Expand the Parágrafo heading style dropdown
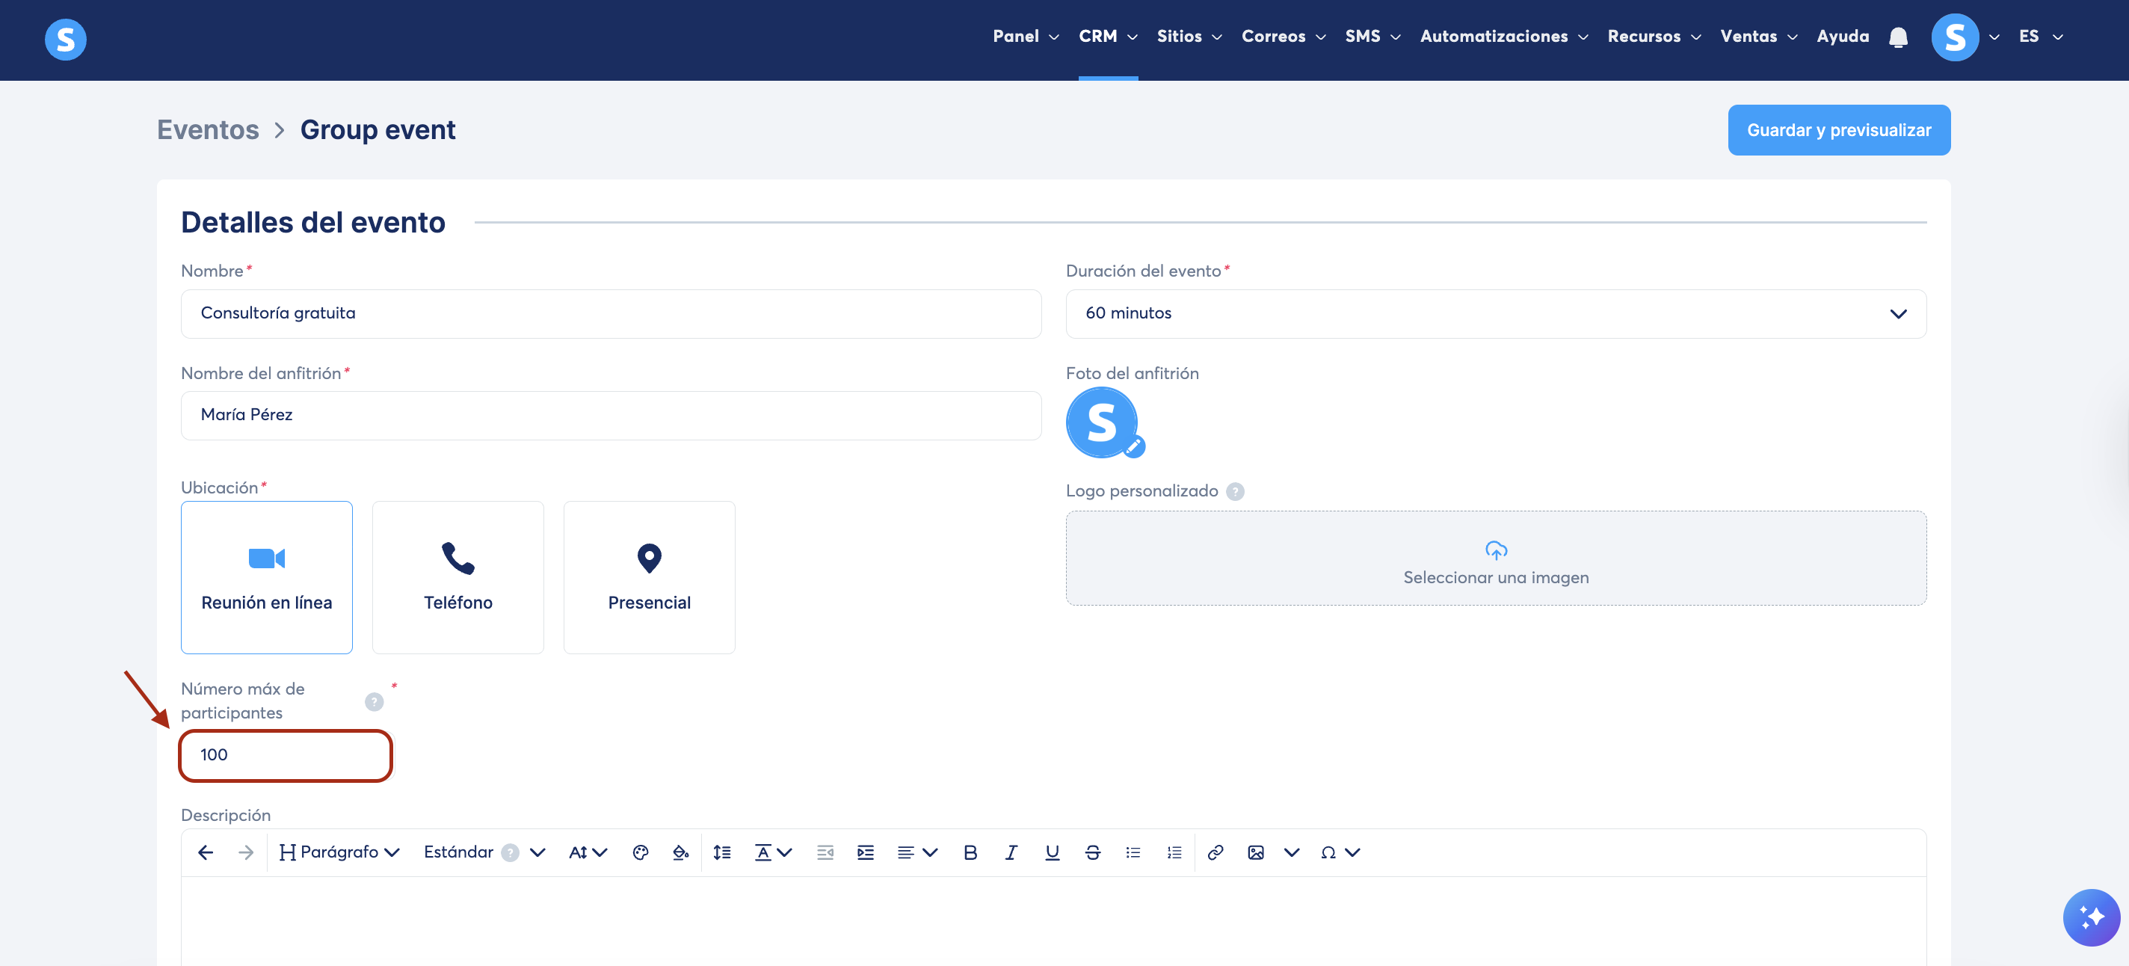The image size is (2129, 966). coord(339,853)
